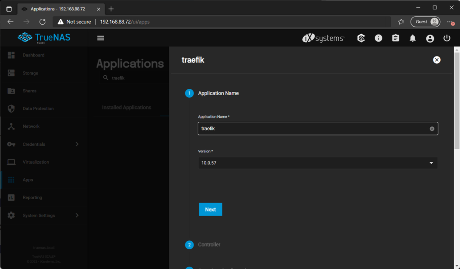Open the Reporting menu item

point(32,198)
